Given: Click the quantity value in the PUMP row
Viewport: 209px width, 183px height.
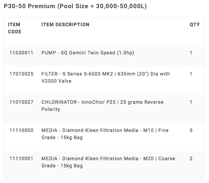Looking at the screenshot, I should tap(191, 53).
